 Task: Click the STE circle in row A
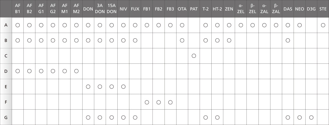[323, 25]
